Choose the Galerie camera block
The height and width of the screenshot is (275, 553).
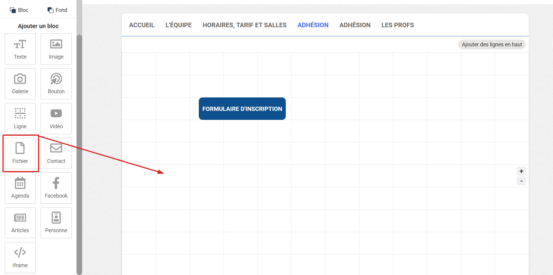(x=20, y=84)
